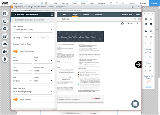The height and width of the screenshot is (115, 160).
Task: Open Flip Timing Manual dropdown
Action: pos(27,38)
